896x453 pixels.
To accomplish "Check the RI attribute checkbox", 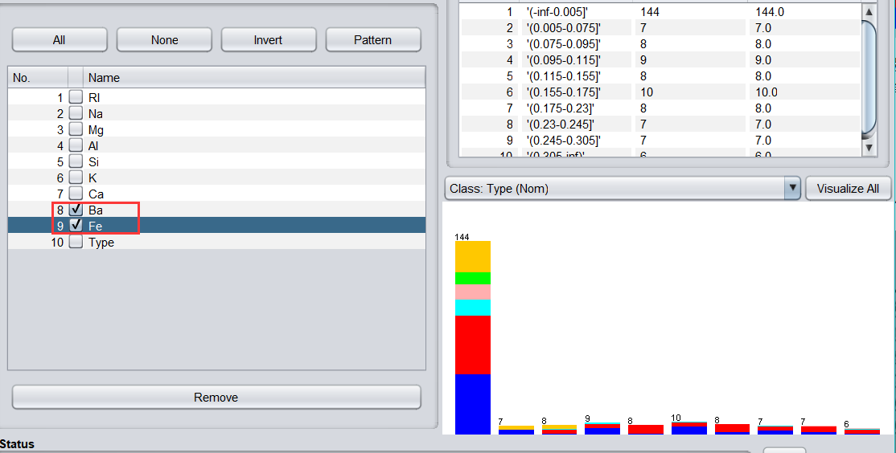I will 76,97.
